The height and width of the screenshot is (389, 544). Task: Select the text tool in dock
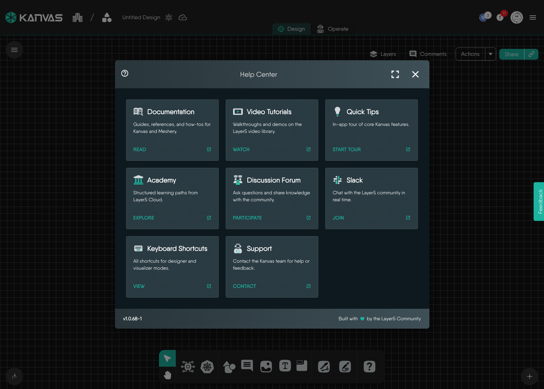point(285,366)
